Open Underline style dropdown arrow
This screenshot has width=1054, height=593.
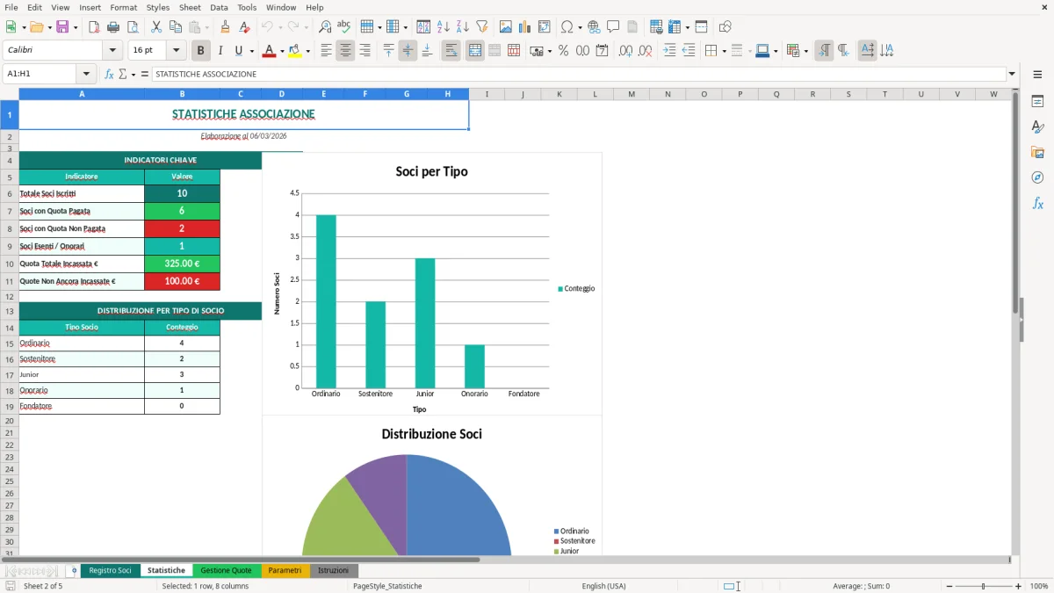tap(251, 51)
